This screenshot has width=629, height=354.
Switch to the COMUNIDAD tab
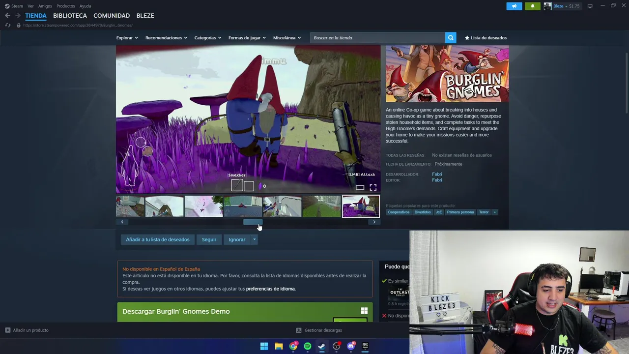pos(112,16)
